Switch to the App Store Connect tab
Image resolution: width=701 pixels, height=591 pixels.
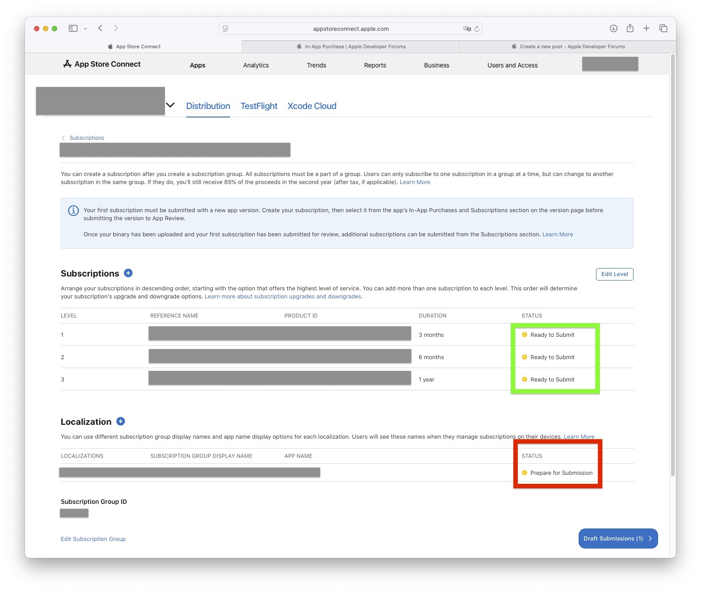(x=134, y=46)
